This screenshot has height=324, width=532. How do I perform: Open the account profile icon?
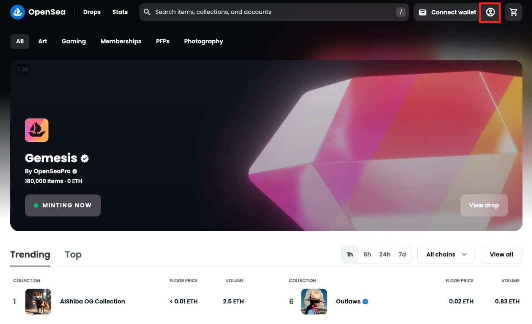coord(490,12)
